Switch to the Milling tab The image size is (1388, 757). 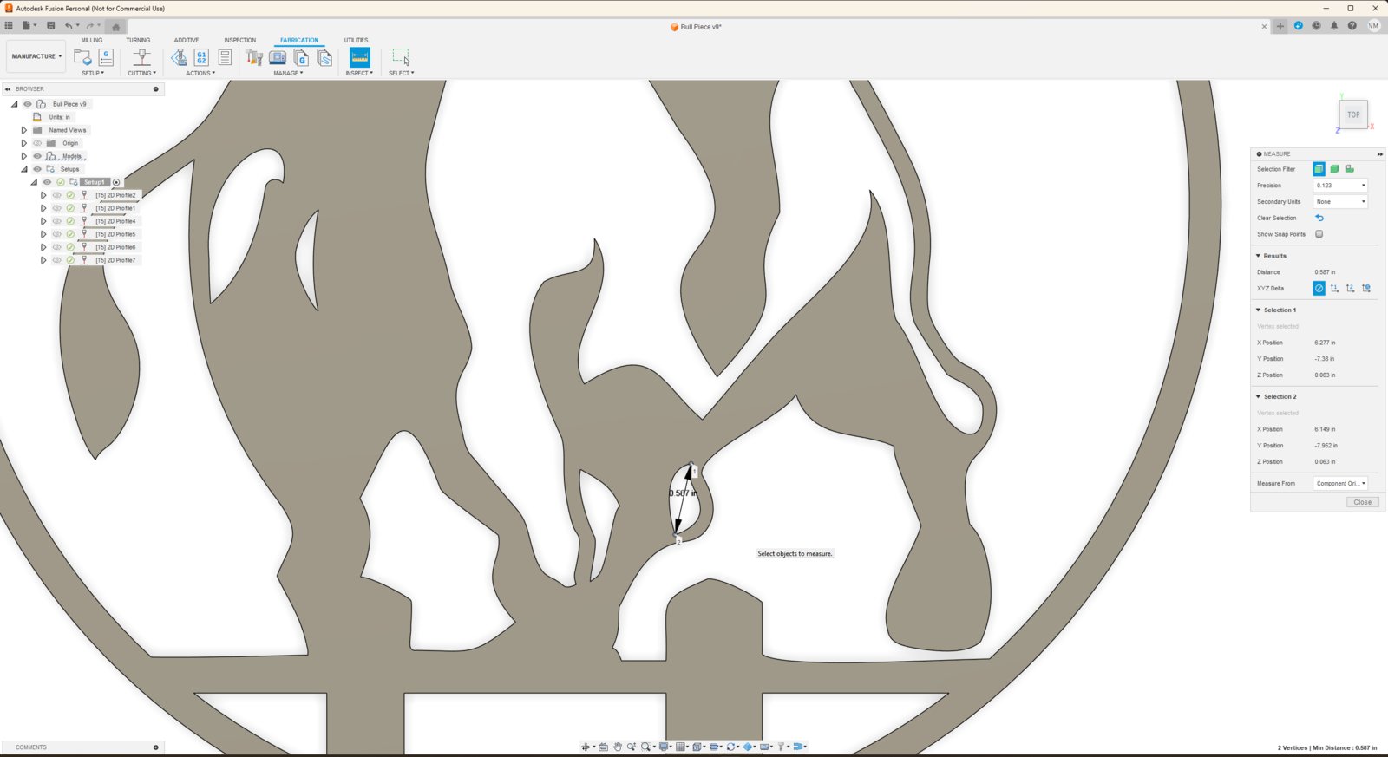coord(91,40)
